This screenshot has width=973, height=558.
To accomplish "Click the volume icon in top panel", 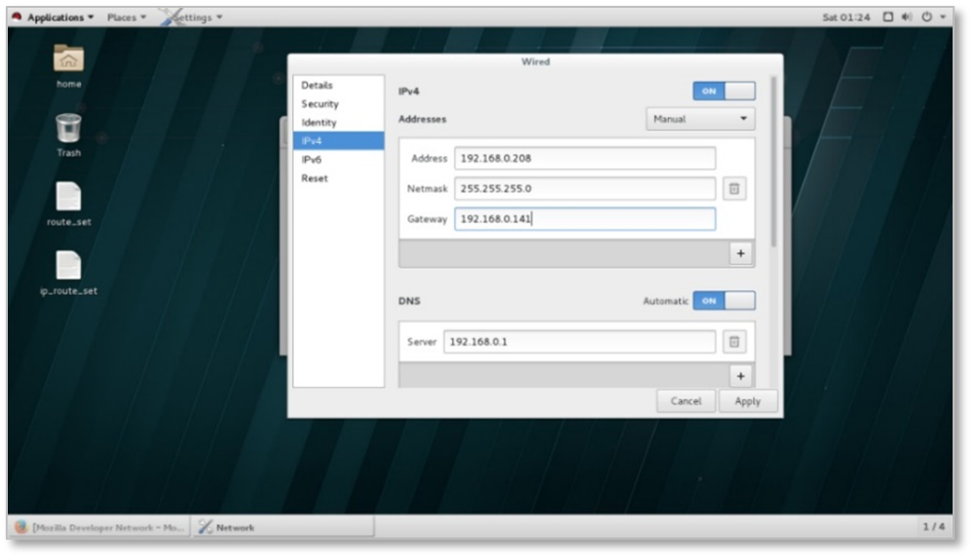I will [x=906, y=18].
